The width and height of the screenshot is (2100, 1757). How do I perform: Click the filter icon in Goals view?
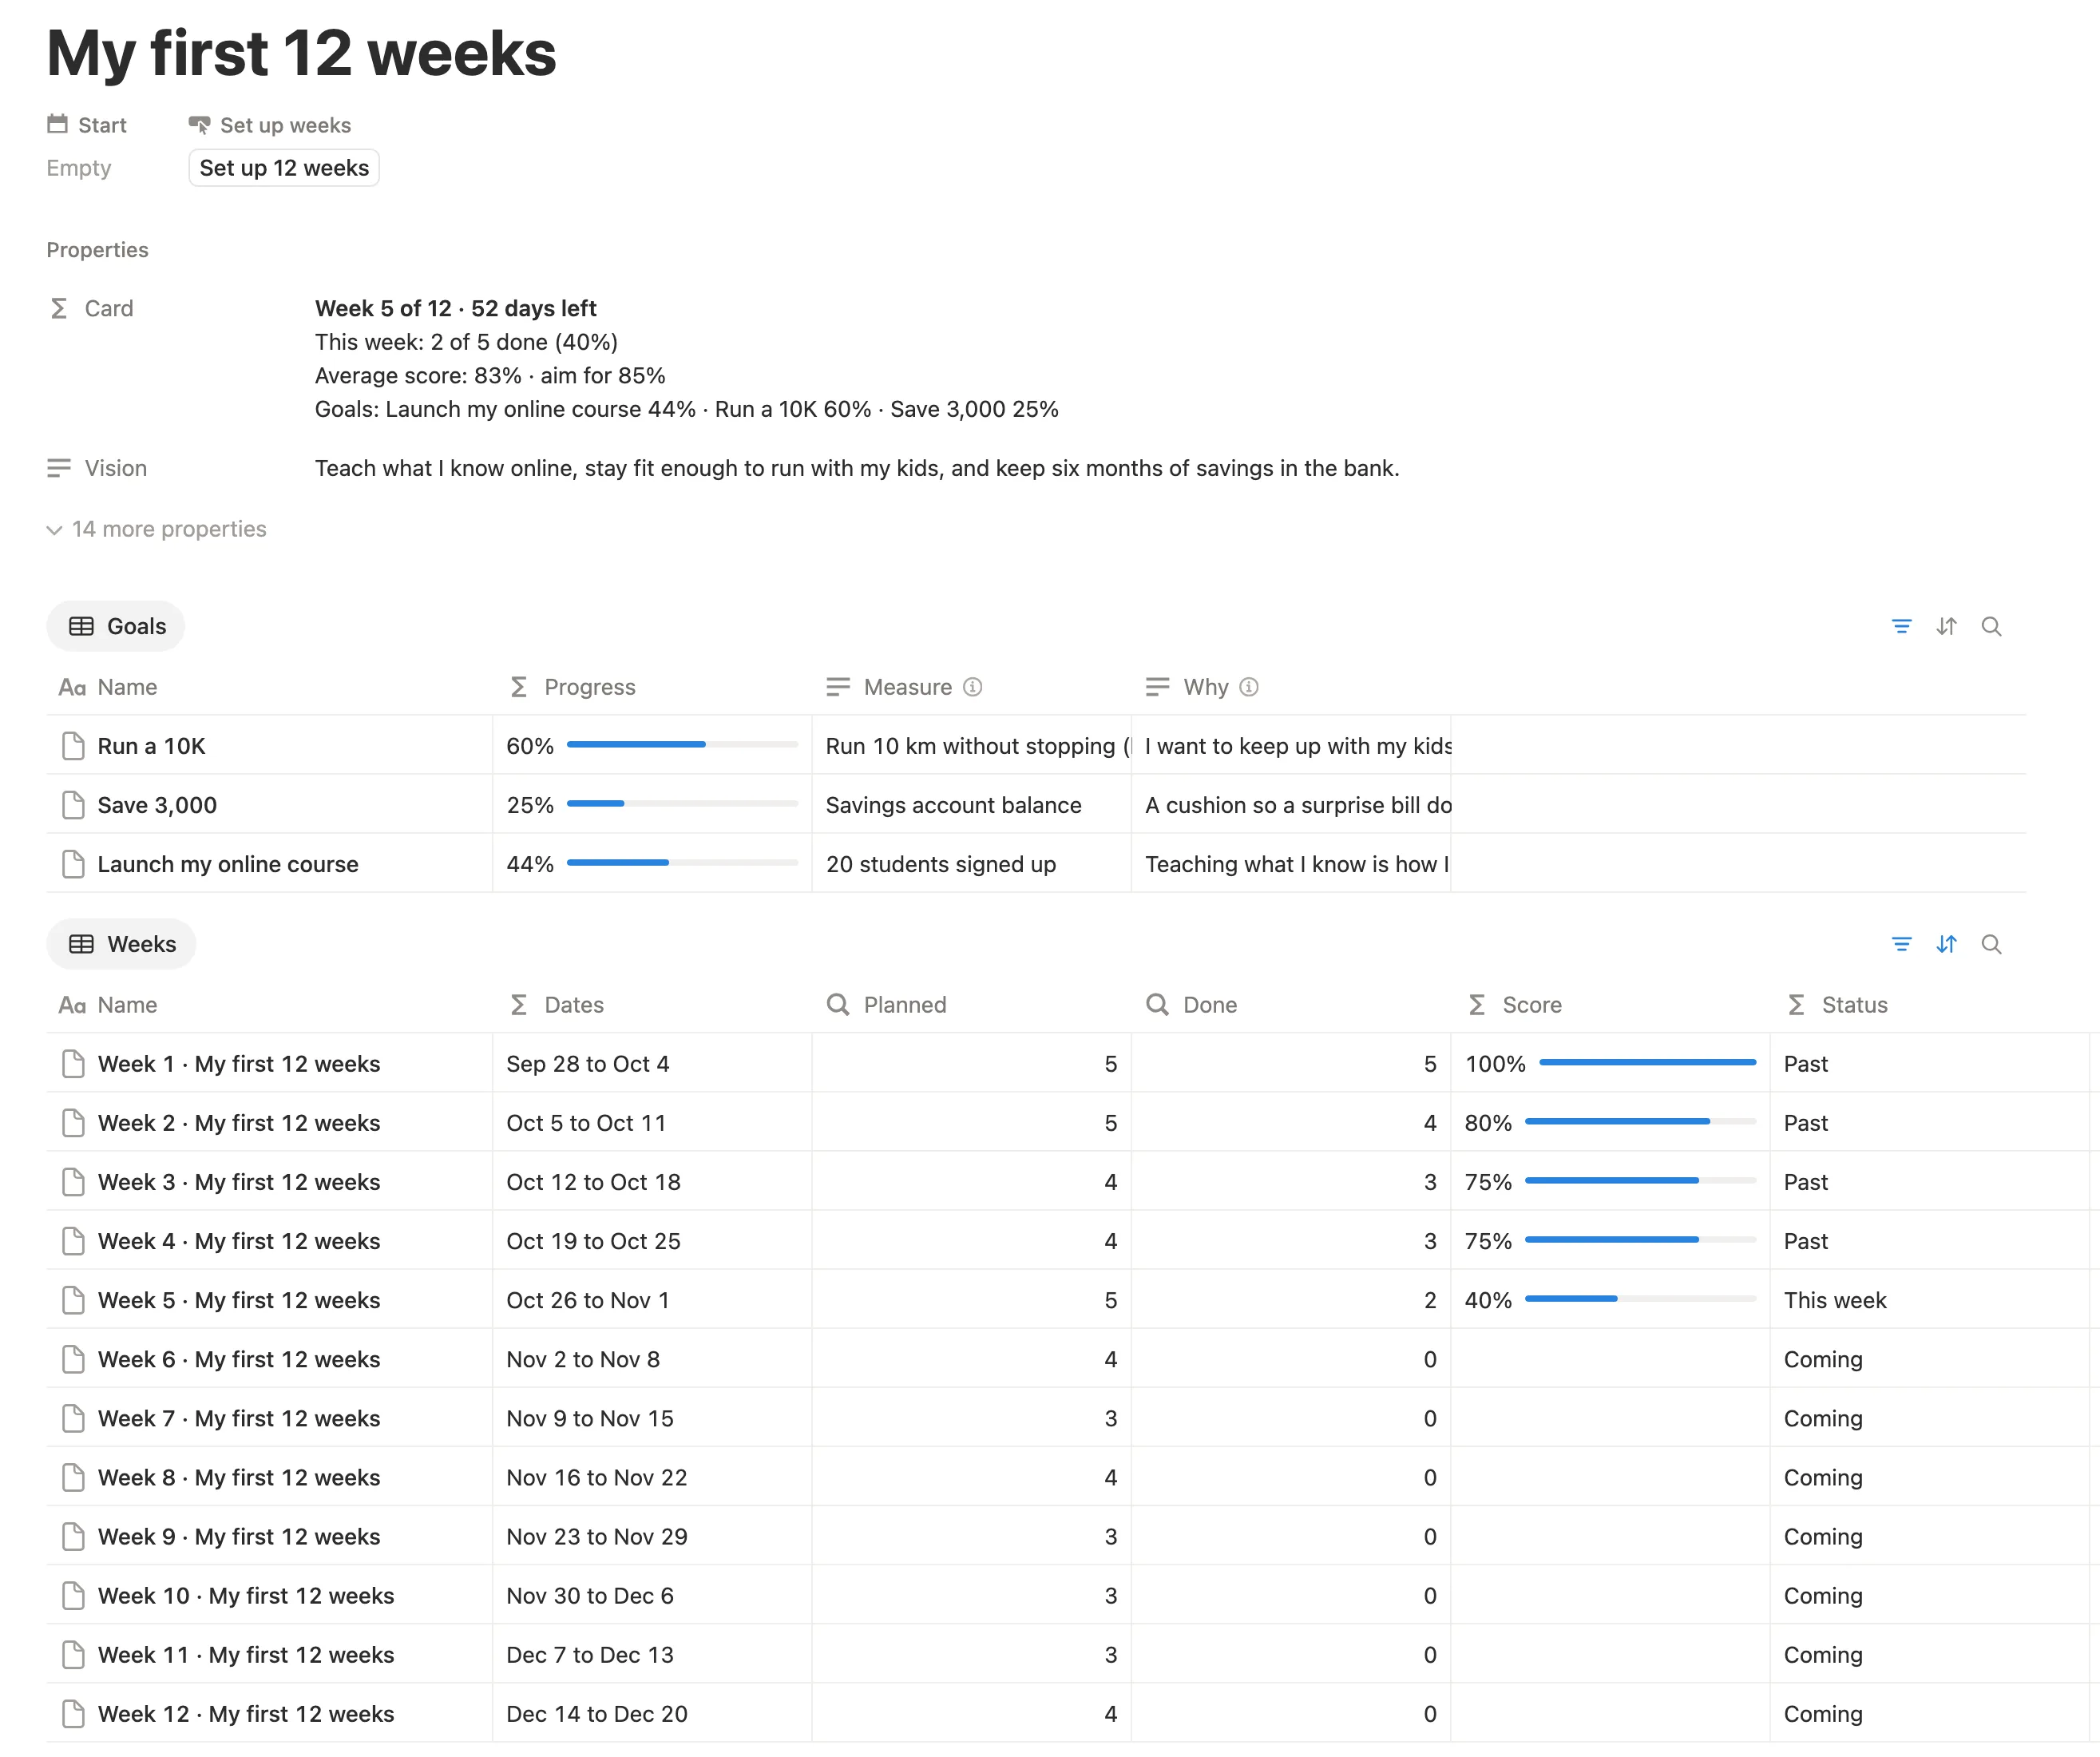coord(1901,626)
